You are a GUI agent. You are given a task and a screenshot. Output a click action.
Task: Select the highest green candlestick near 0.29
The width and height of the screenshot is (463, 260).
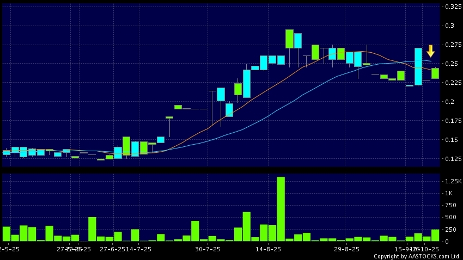[x=289, y=39]
